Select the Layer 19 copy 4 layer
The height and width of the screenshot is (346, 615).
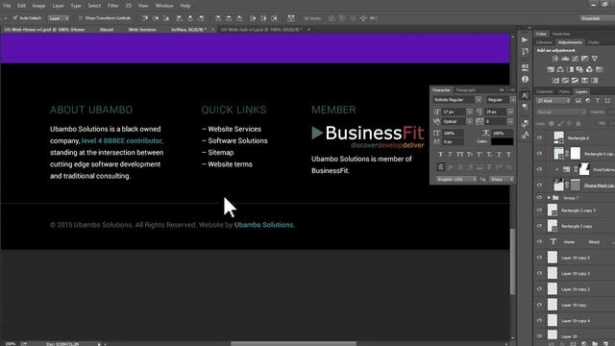(x=575, y=320)
